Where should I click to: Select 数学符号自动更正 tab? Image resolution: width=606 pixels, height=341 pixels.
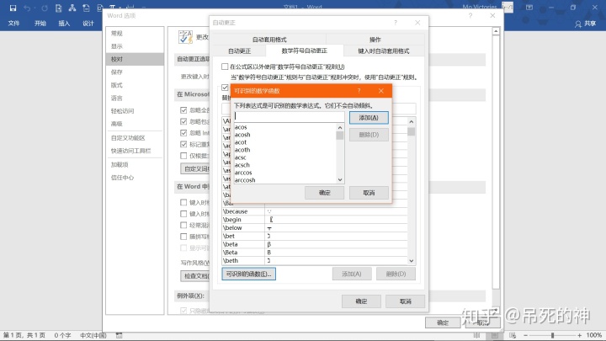pyautogui.click(x=304, y=51)
